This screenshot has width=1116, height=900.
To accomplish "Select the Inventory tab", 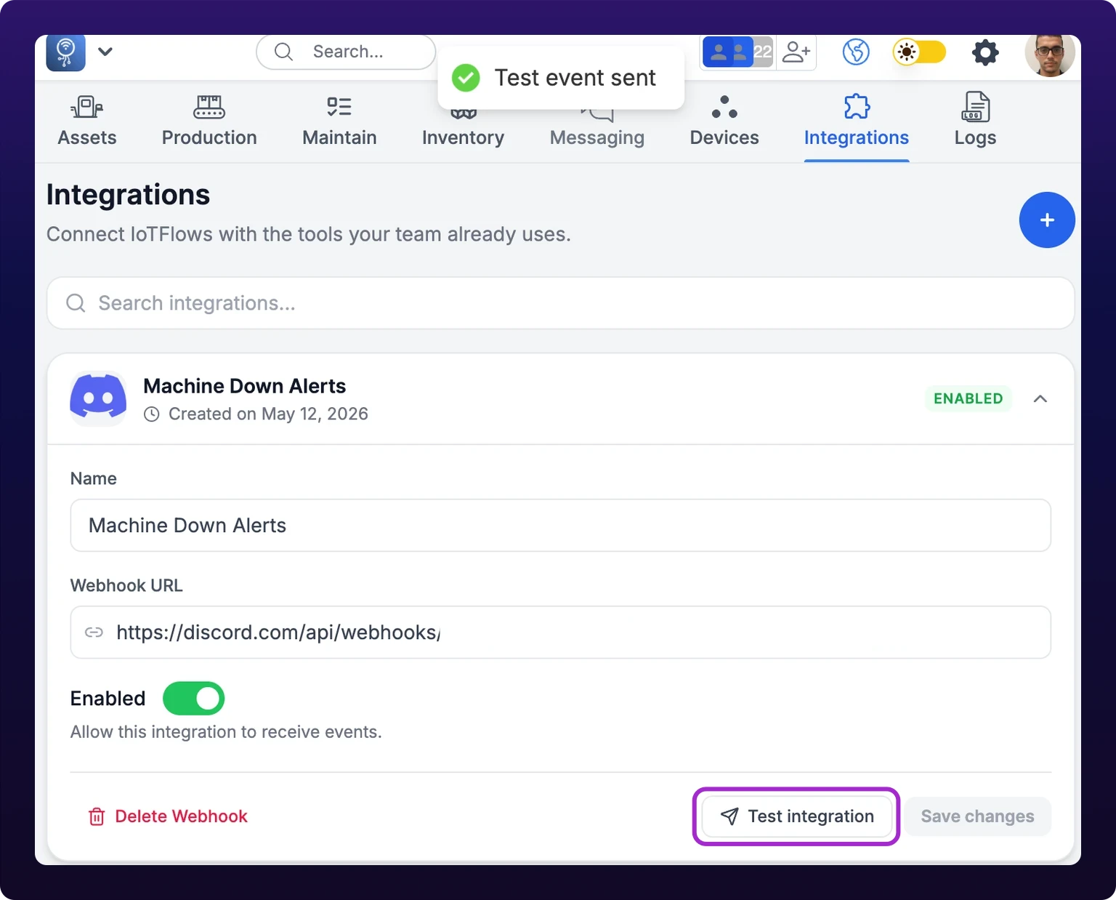I will (x=463, y=129).
